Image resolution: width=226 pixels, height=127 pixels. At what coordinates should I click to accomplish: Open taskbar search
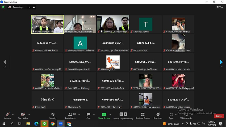[12, 124]
